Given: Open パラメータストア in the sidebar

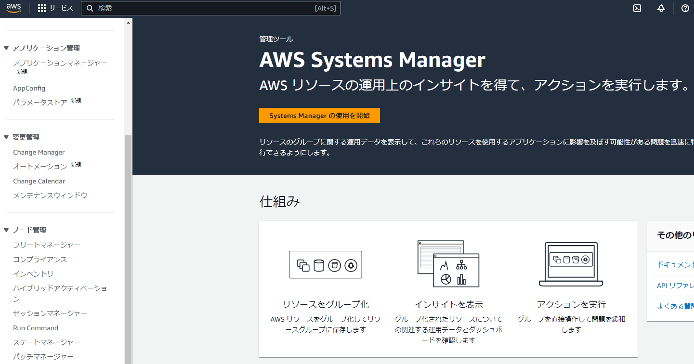Looking at the screenshot, I should click(x=40, y=102).
